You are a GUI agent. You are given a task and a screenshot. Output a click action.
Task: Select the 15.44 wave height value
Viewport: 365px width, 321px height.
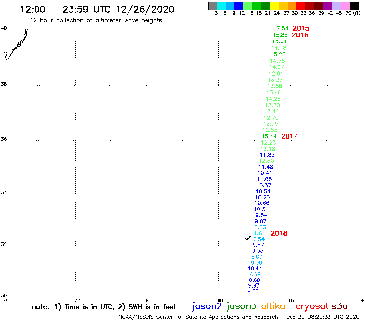click(x=269, y=136)
